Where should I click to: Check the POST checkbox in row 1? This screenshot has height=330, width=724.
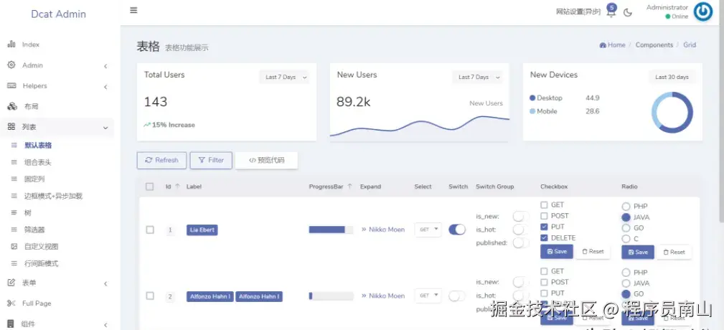[544, 215]
